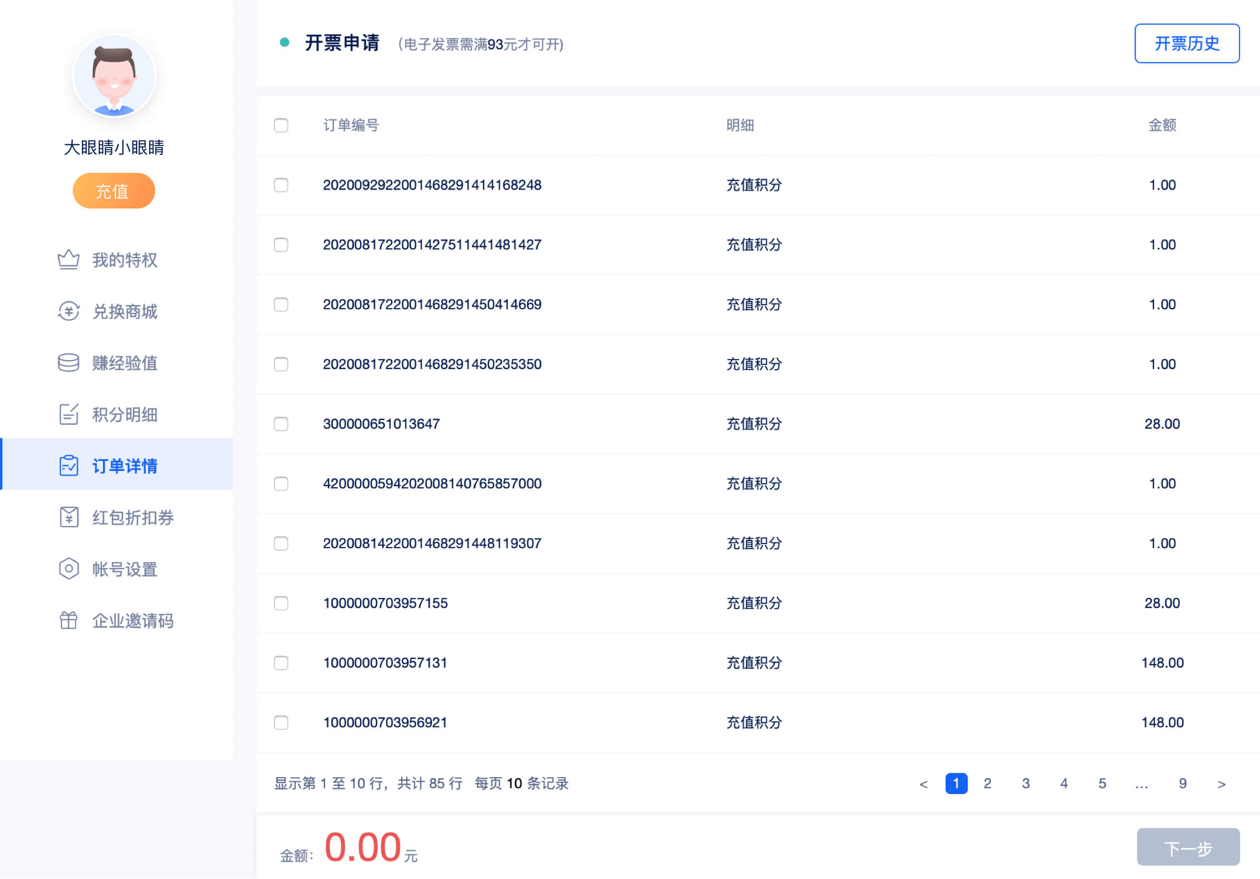This screenshot has height=879, width=1260.
Task: Check the box for order 300000651013647
Action: click(281, 424)
